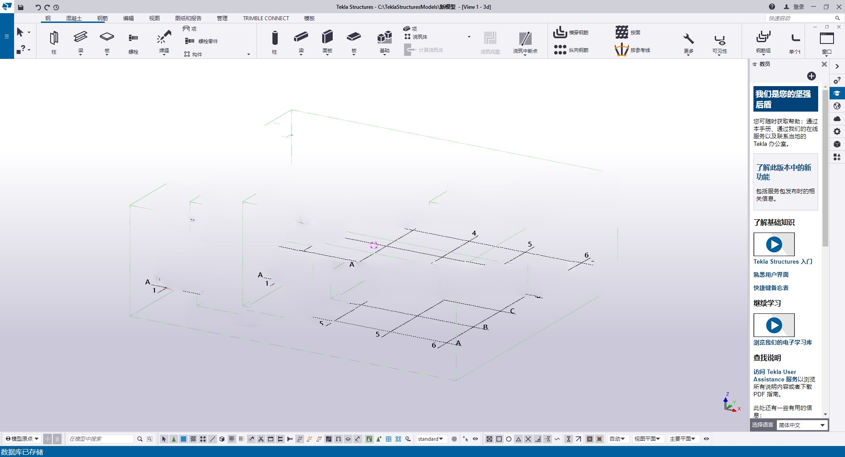Open the 浏览我们的电子学习库 link
Screen dimensions: 845x457
pyautogui.click(x=783, y=342)
